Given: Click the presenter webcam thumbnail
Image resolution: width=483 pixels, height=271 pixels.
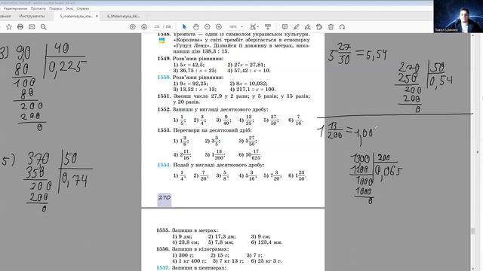Looking at the screenshot, I should click(x=458, y=17).
